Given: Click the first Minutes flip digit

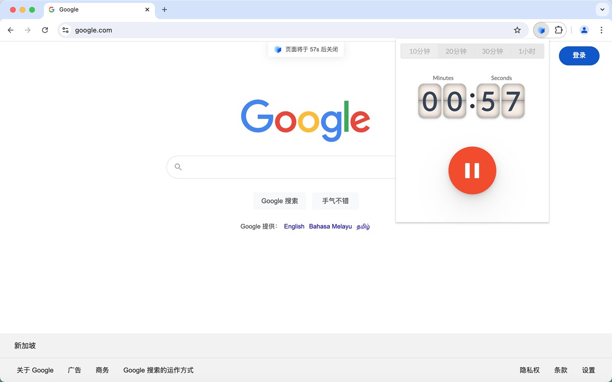Looking at the screenshot, I should tap(430, 101).
